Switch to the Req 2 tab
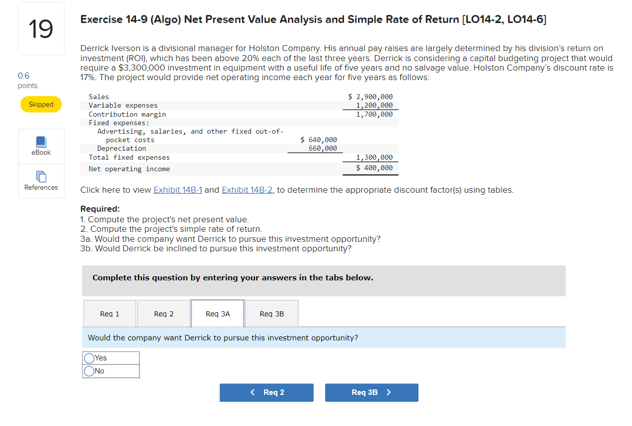The width and height of the screenshot is (632, 426). coord(163,314)
